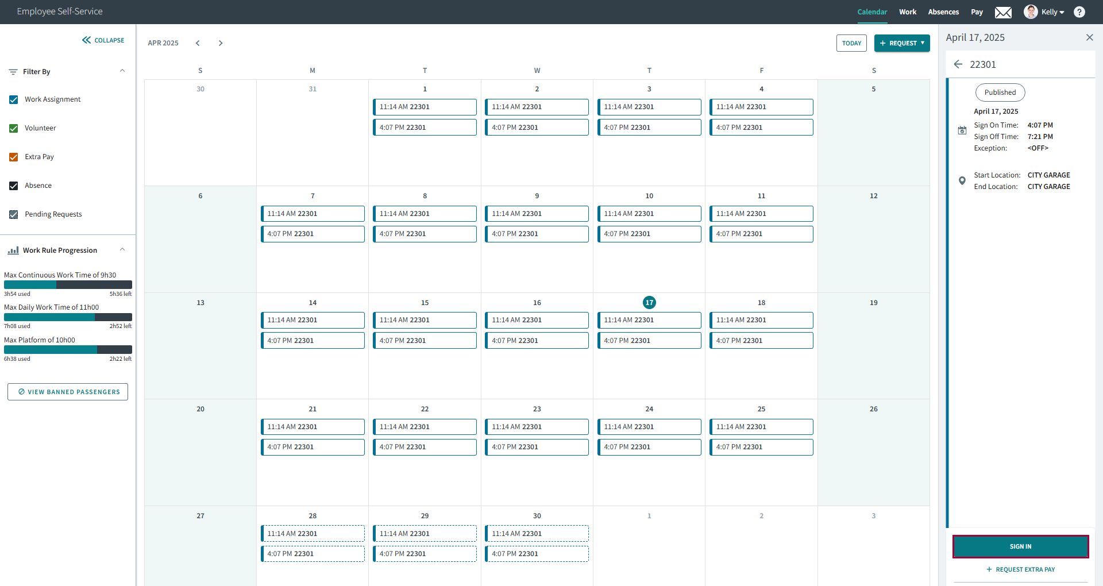Open the mail envelope inbox icon
The image size is (1103, 586).
pos(1003,12)
